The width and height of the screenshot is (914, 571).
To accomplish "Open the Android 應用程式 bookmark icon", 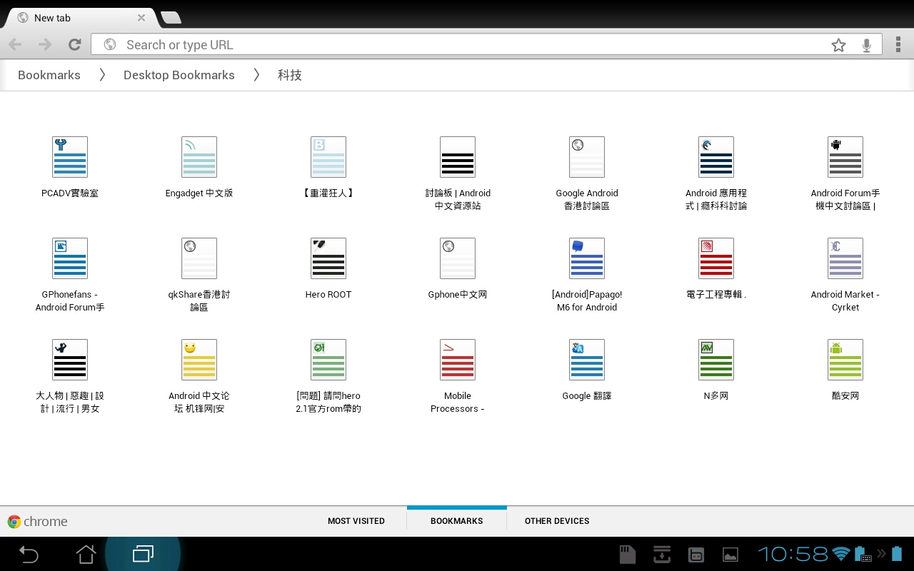I will coord(716,157).
